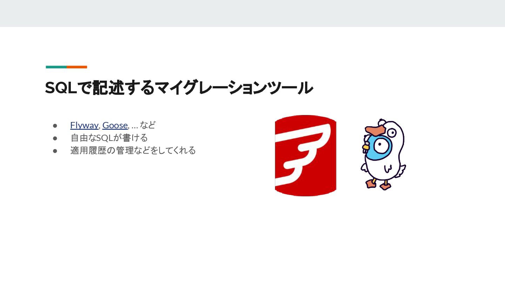Select the orange segment of accent bar
The image size is (505, 284).
(x=77, y=67)
